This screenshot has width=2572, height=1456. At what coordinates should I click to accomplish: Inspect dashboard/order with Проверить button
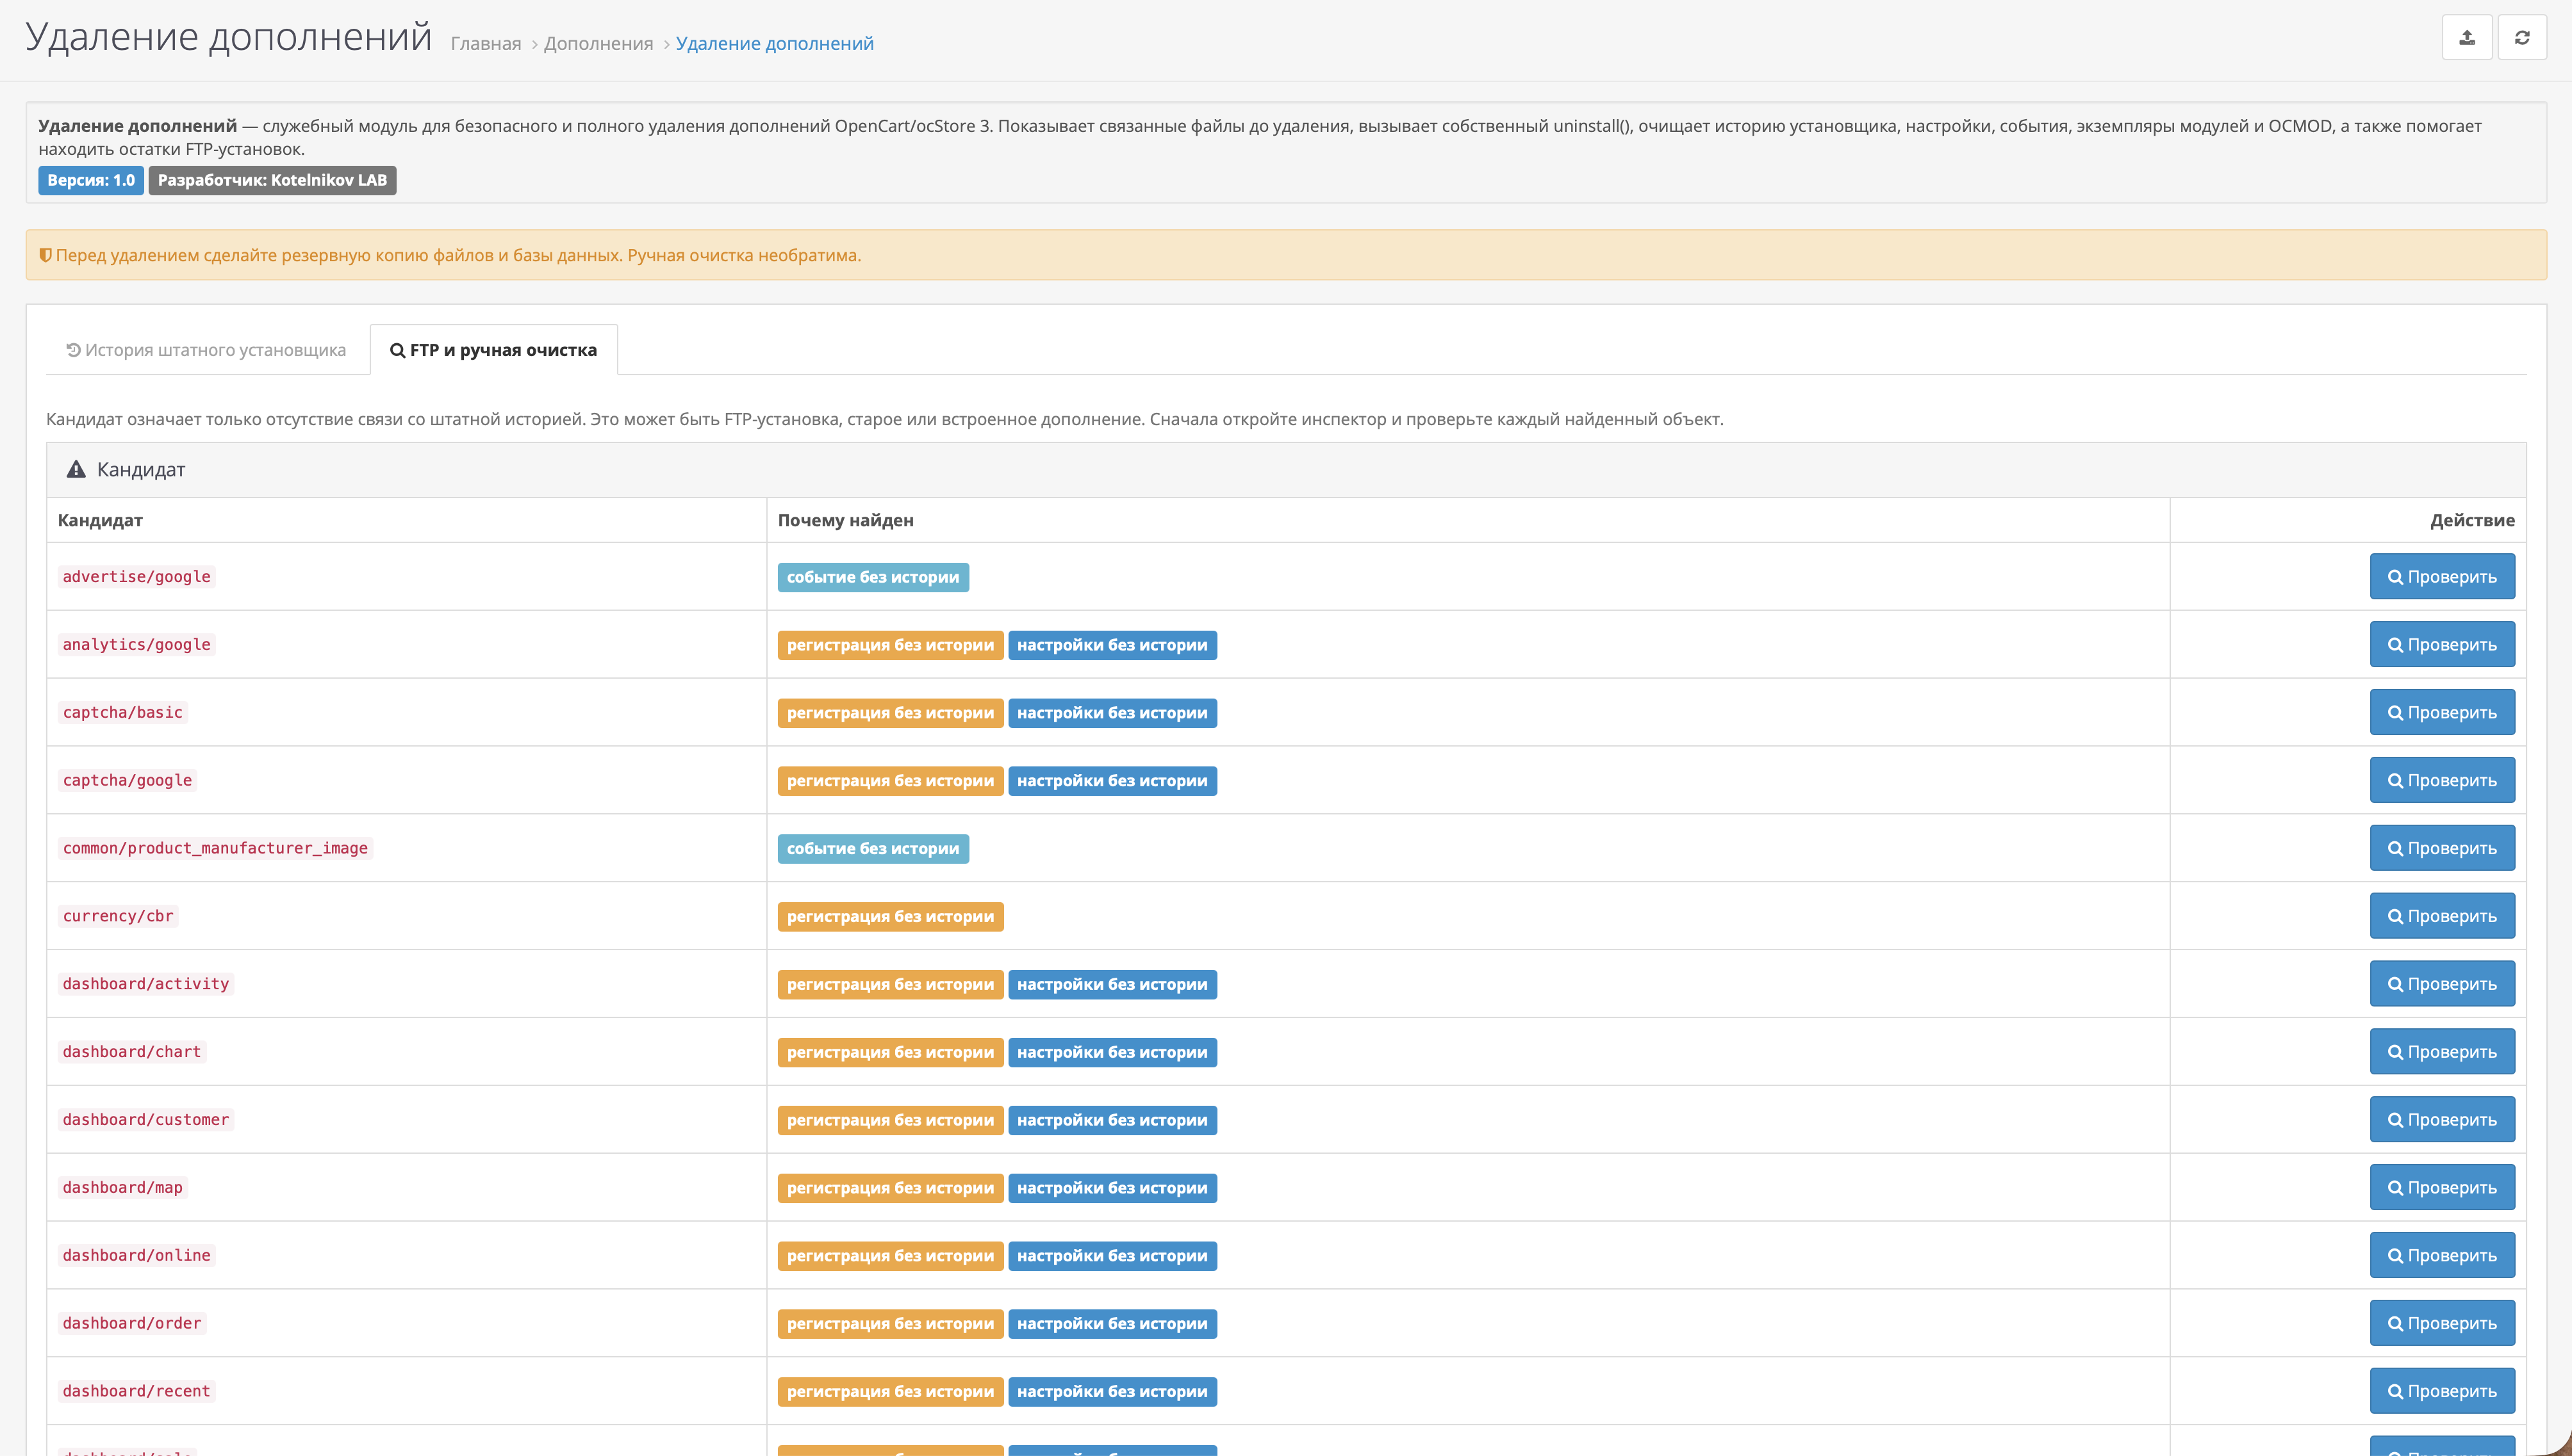2442,1324
